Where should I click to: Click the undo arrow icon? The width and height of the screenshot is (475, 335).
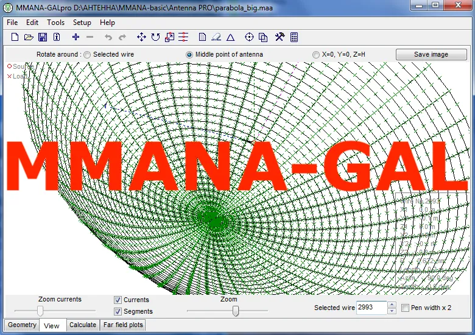tap(108, 37)
